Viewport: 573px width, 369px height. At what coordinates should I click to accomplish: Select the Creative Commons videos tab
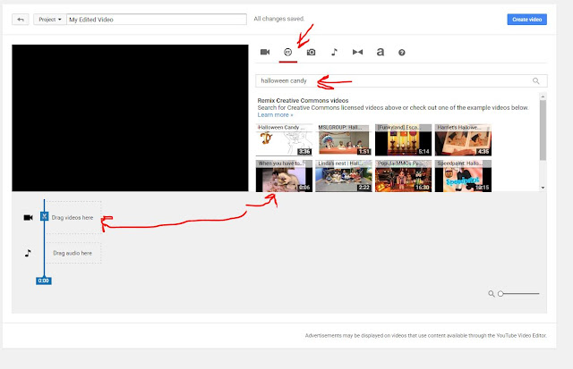click(x=288, y=52)
